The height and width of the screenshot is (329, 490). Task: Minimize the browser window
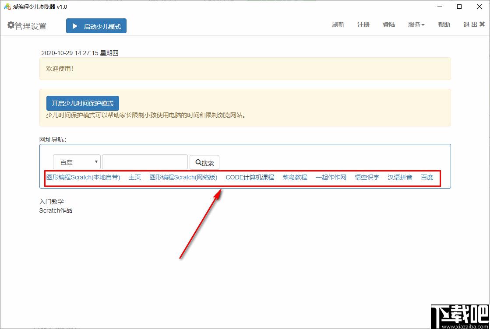pyautogui.click(x=439, y=7)
